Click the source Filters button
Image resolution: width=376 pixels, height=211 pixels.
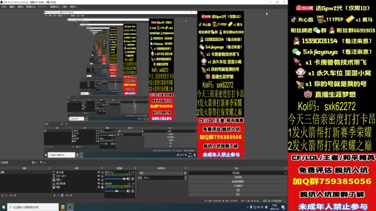tap(43, 162)
